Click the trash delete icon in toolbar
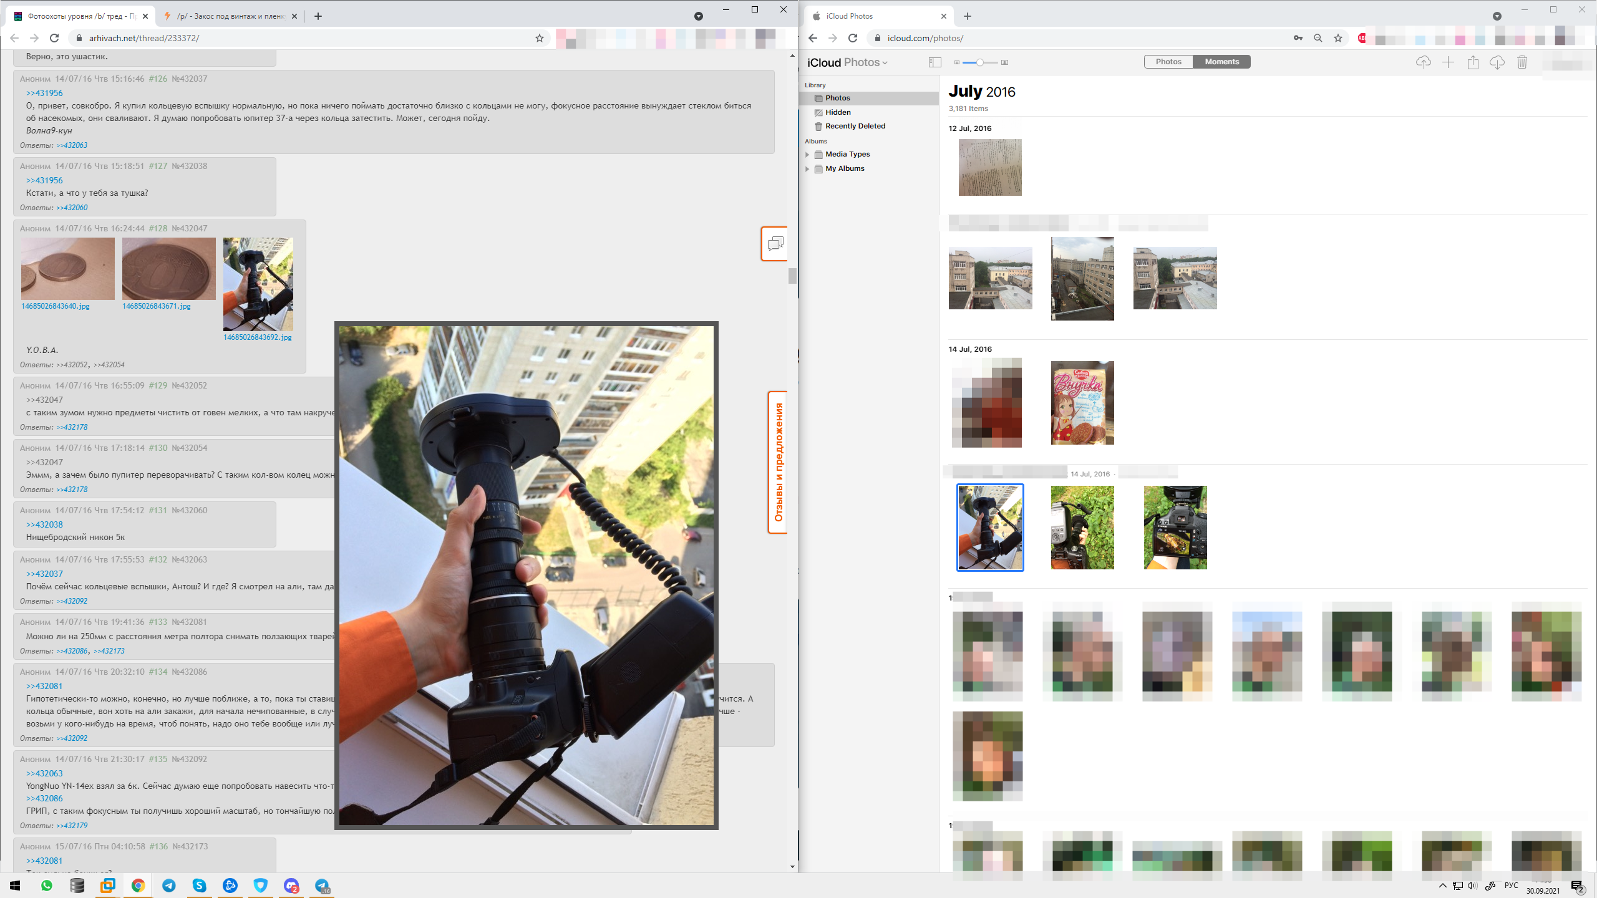The width and height of the screenshot is (1597, 898). point(1522,62)
